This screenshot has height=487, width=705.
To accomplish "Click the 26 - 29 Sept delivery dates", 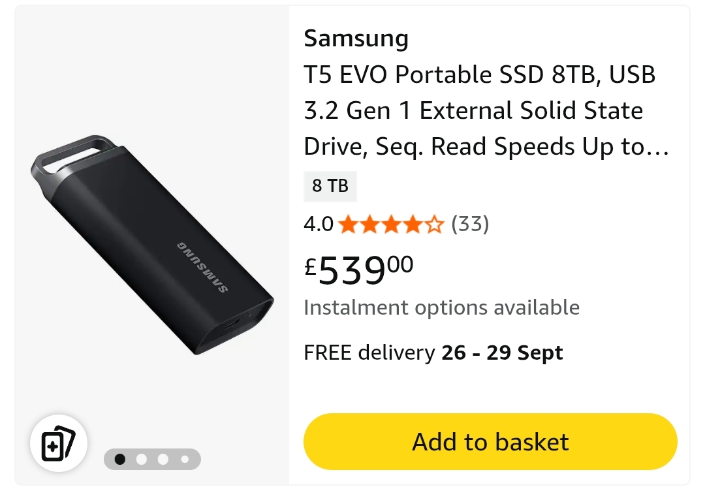I will point(502,353).
